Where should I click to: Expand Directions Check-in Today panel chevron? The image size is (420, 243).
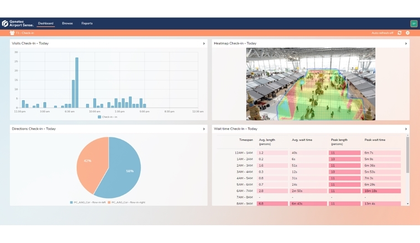(204, 129)
